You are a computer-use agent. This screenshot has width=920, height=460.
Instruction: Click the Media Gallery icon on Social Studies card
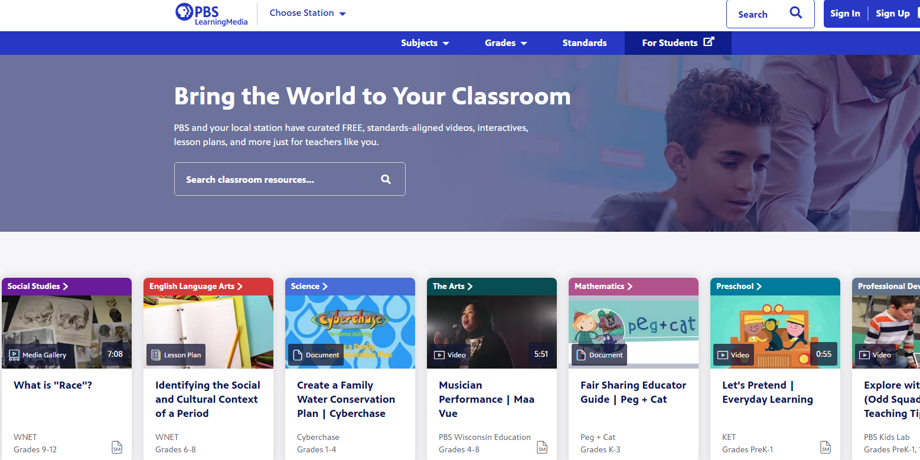coord(14,355)
